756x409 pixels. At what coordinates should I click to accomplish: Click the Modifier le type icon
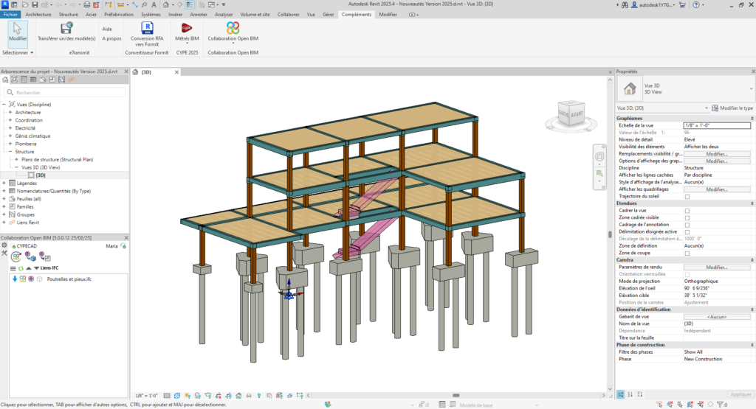click(715, 108)
